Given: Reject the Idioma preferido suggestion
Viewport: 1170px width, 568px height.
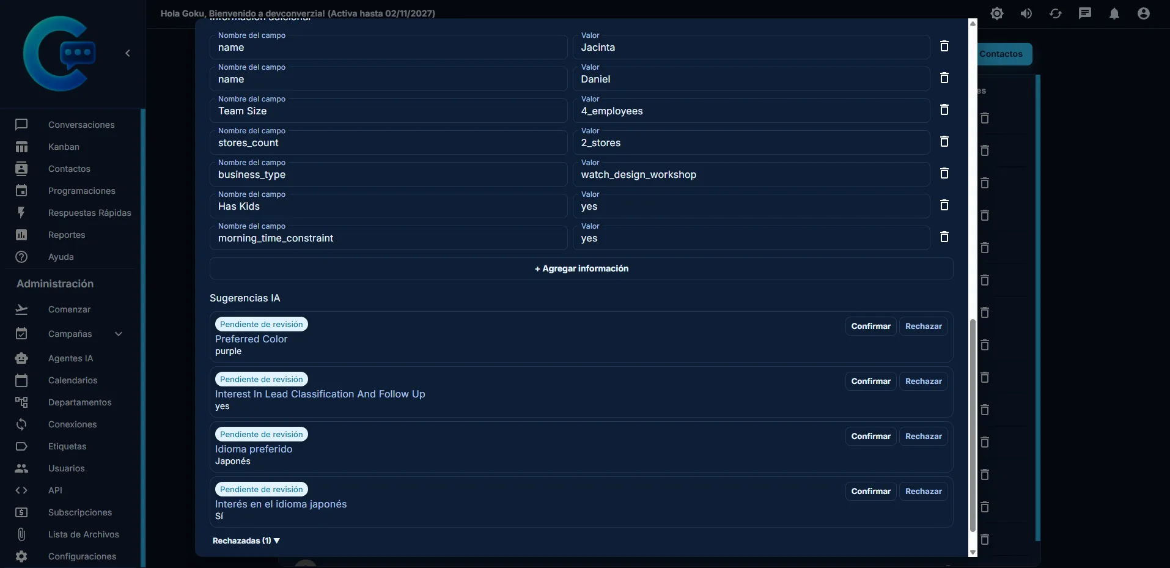Looking at the screenshot, I should tap(923, 436).
